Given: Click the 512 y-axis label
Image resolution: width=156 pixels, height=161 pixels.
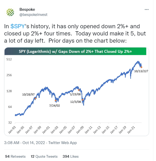Looking at the screenshot, I should point(9,59).
